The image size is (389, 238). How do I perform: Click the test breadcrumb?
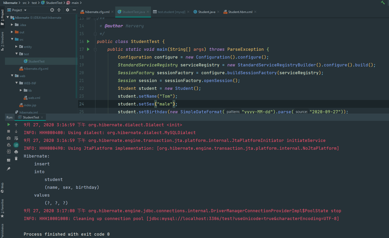(34, 3)
